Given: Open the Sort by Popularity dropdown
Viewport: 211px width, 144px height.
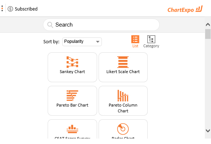Looking at the screenshot, I should (x=82, y=42).
